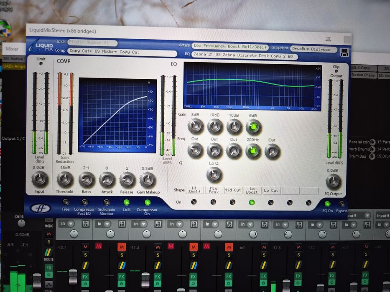
Task: Open the 'in' dropdown on the -115 strip
Action: click(x=319, y=224)
